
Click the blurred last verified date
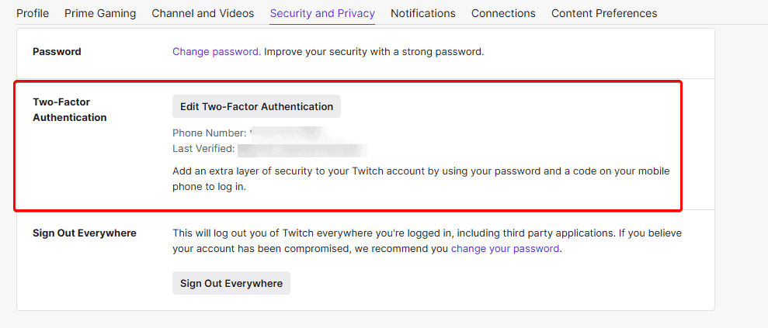(x=301, y=148)
